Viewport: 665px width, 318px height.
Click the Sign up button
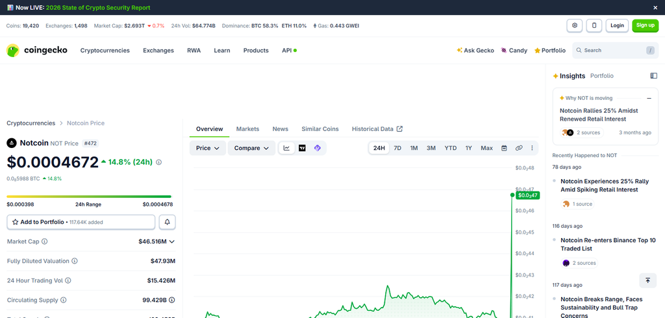click(645, 25)
